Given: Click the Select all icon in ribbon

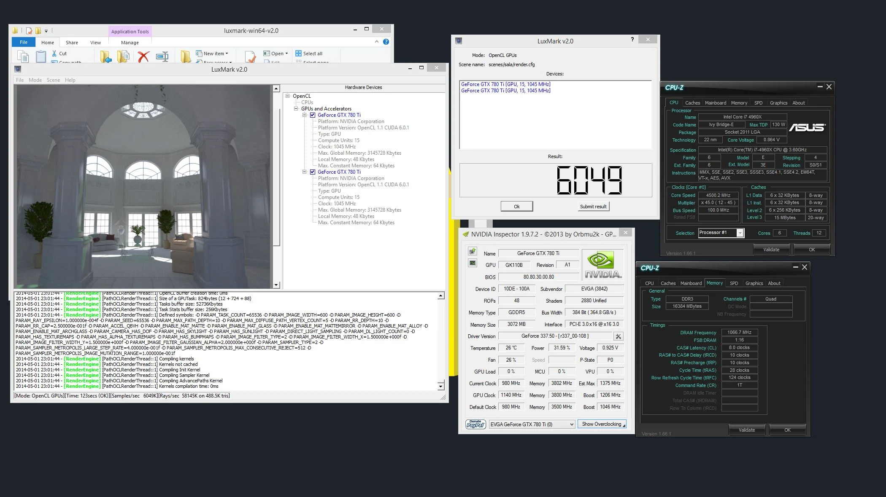Looking at the screenshot, I should click(298, 54).
